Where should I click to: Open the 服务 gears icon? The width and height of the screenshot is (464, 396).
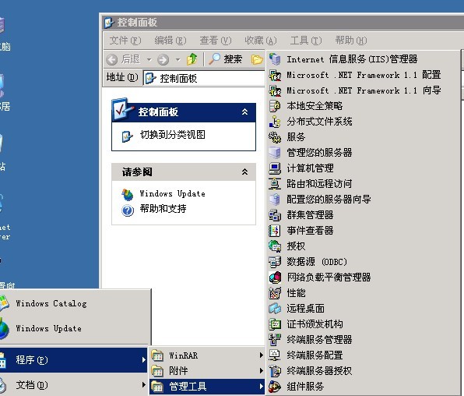coord(275,137)
